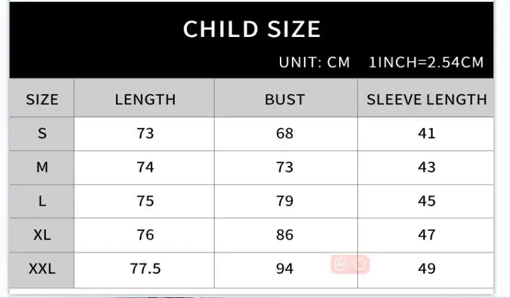
Task: Click the 77.5 length cell
Action: [145, 269]
